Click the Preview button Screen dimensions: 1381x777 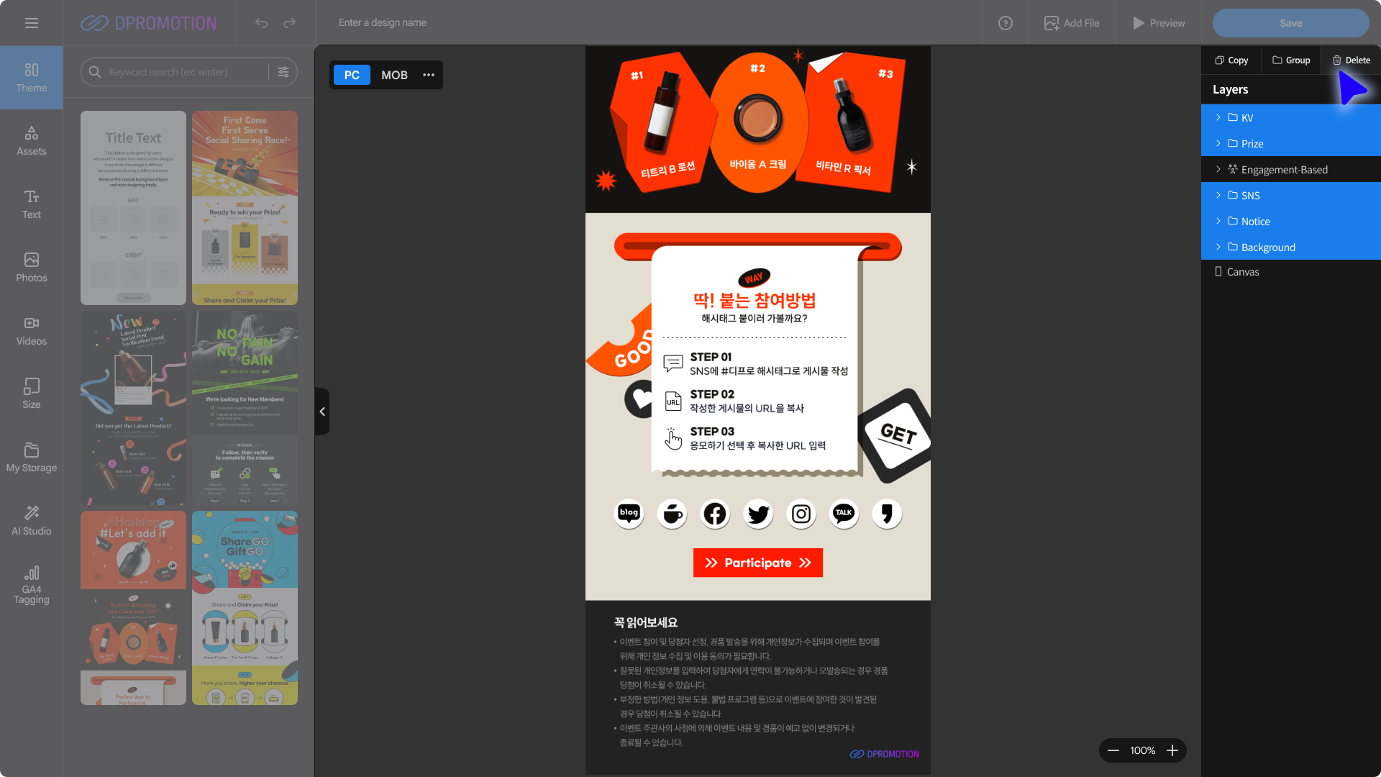point(1159,23)
